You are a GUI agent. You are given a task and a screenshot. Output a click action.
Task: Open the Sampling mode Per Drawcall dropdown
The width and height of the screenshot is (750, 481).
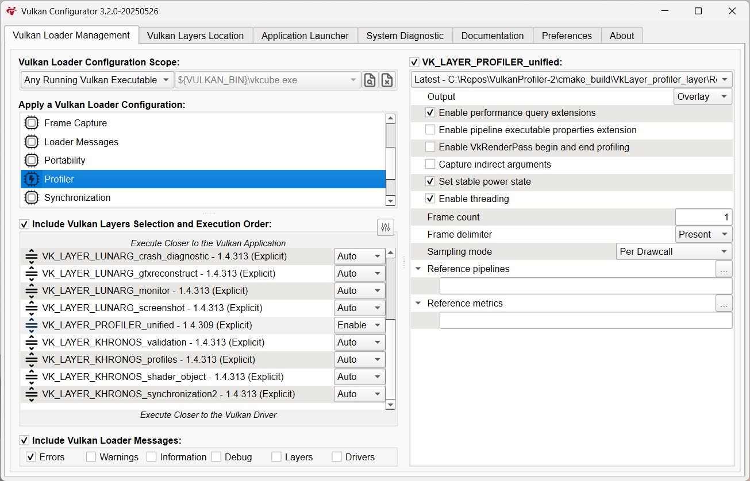(x=674, y=251)
